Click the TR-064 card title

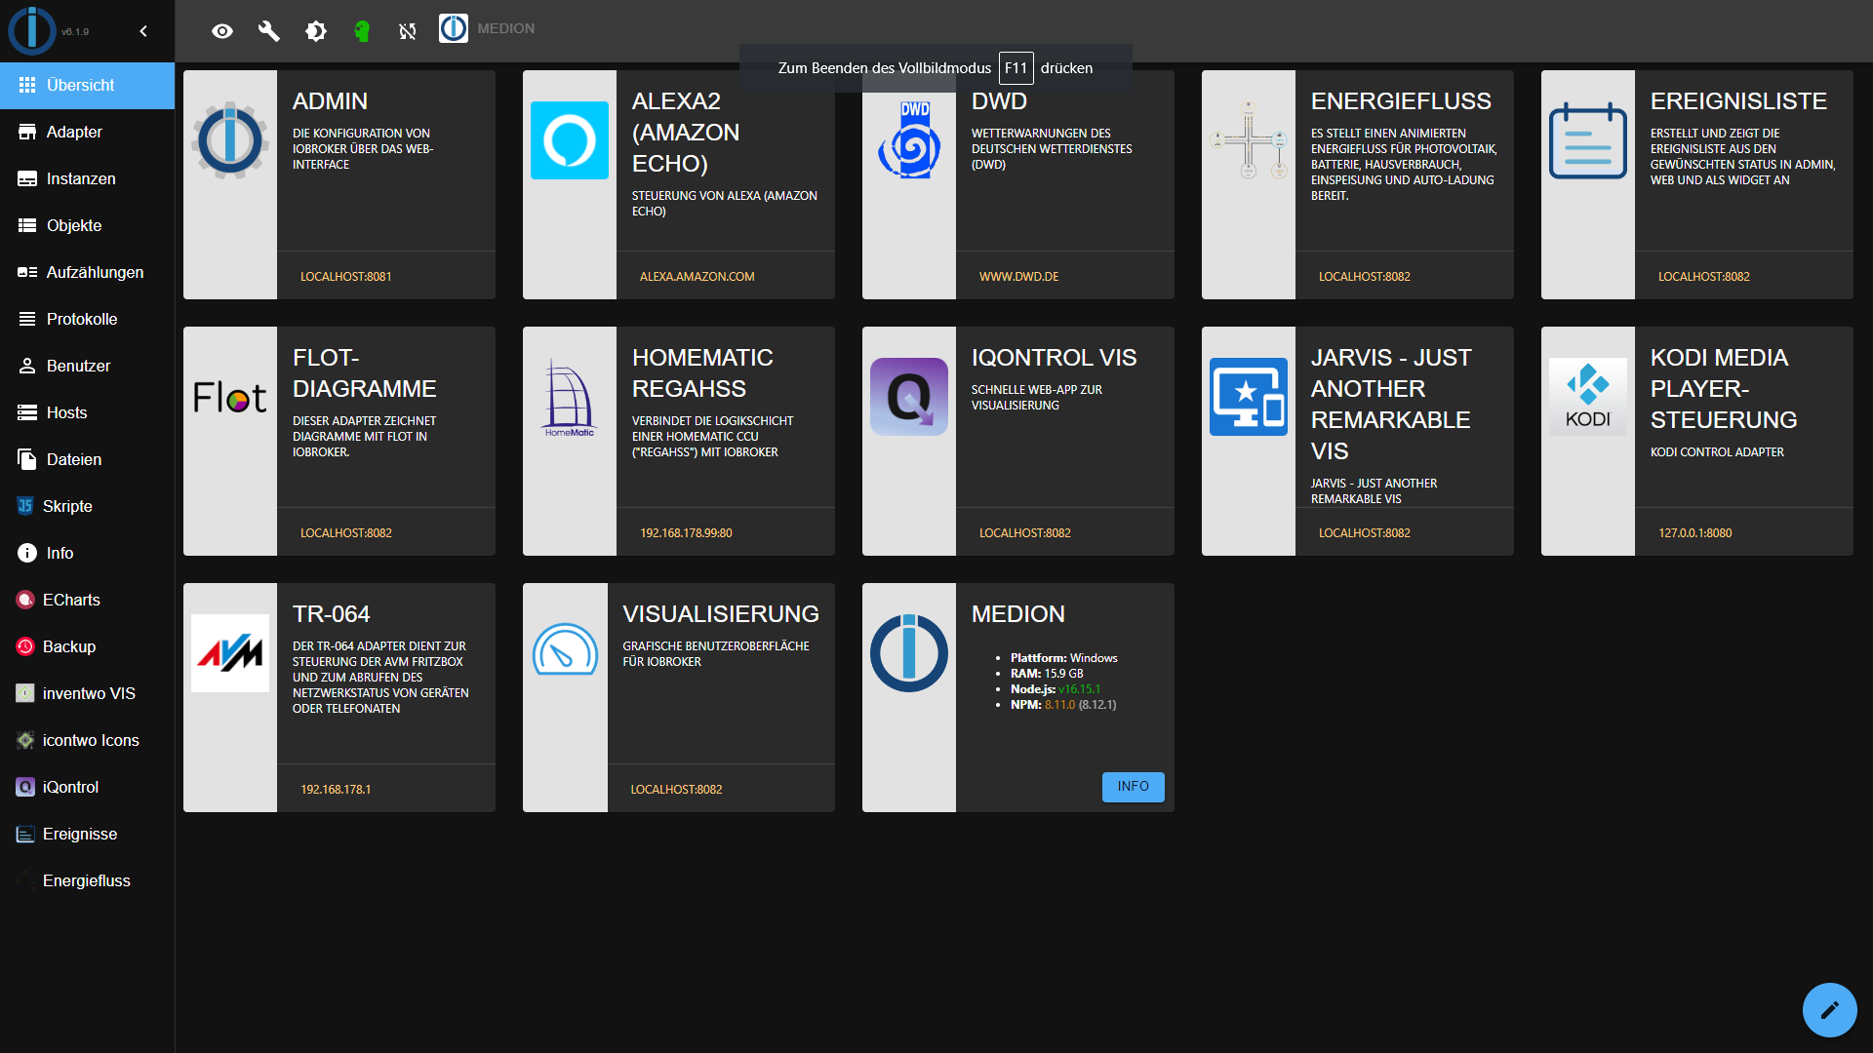pyautogui.click(x=332, y=614)
